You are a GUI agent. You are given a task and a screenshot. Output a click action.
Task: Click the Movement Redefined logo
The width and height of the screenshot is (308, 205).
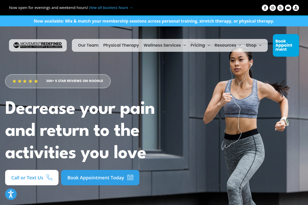38,45
